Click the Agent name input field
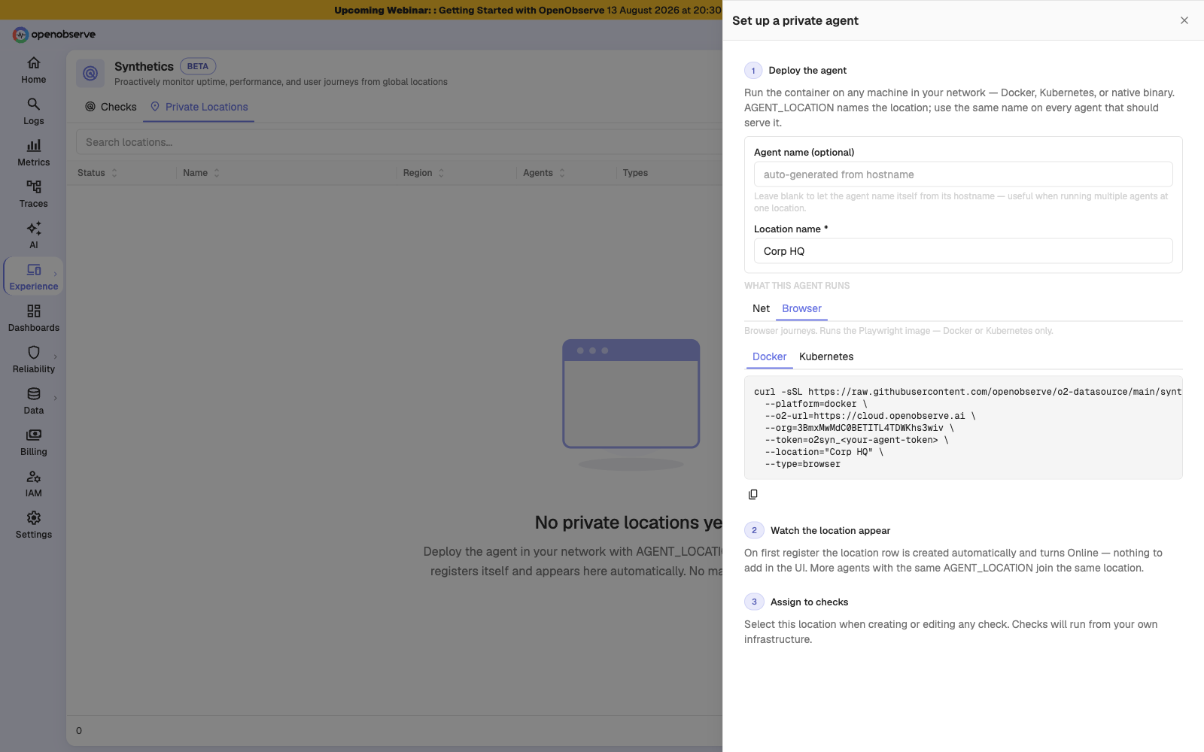The image size is (1204, 752). tap(963, 174)
